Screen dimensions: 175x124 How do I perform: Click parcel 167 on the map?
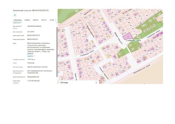[x=89, y=68]
